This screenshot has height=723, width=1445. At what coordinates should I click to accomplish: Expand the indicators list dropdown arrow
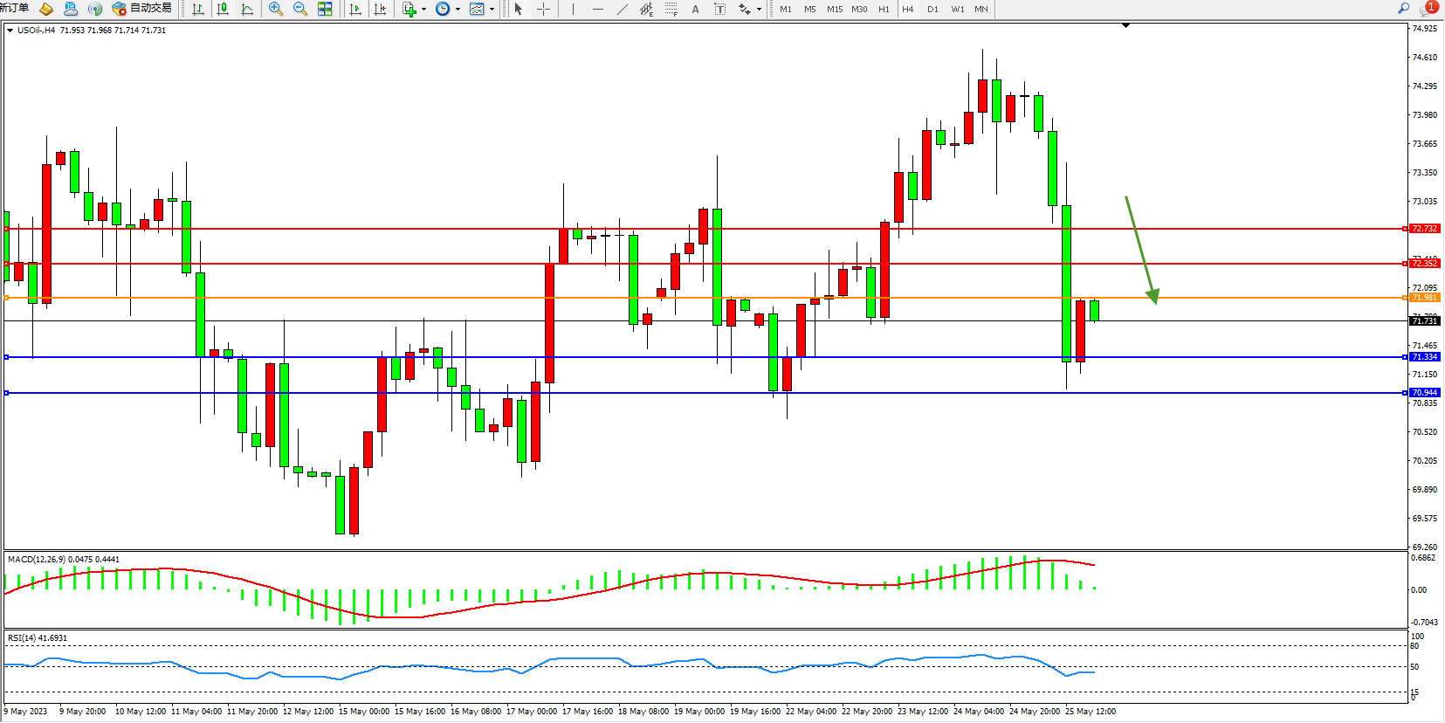pyautogui.click(x=424, y=10)
